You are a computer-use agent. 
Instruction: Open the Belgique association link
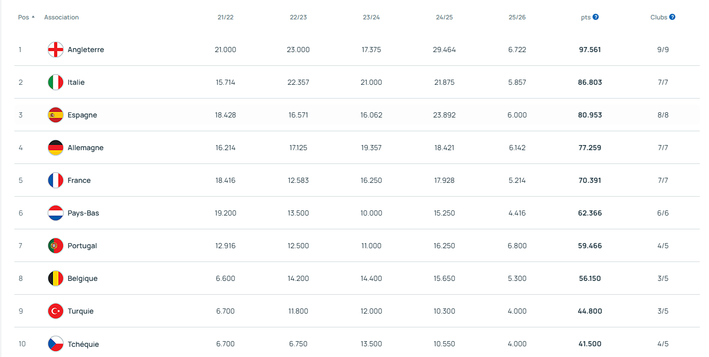point(82,278)
